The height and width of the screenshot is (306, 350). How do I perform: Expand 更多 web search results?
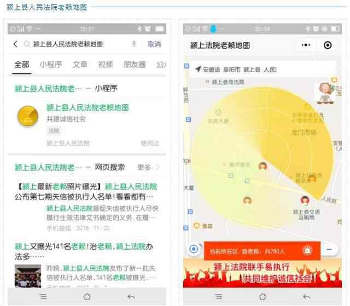pyautogui.click(x=148, y=167)
